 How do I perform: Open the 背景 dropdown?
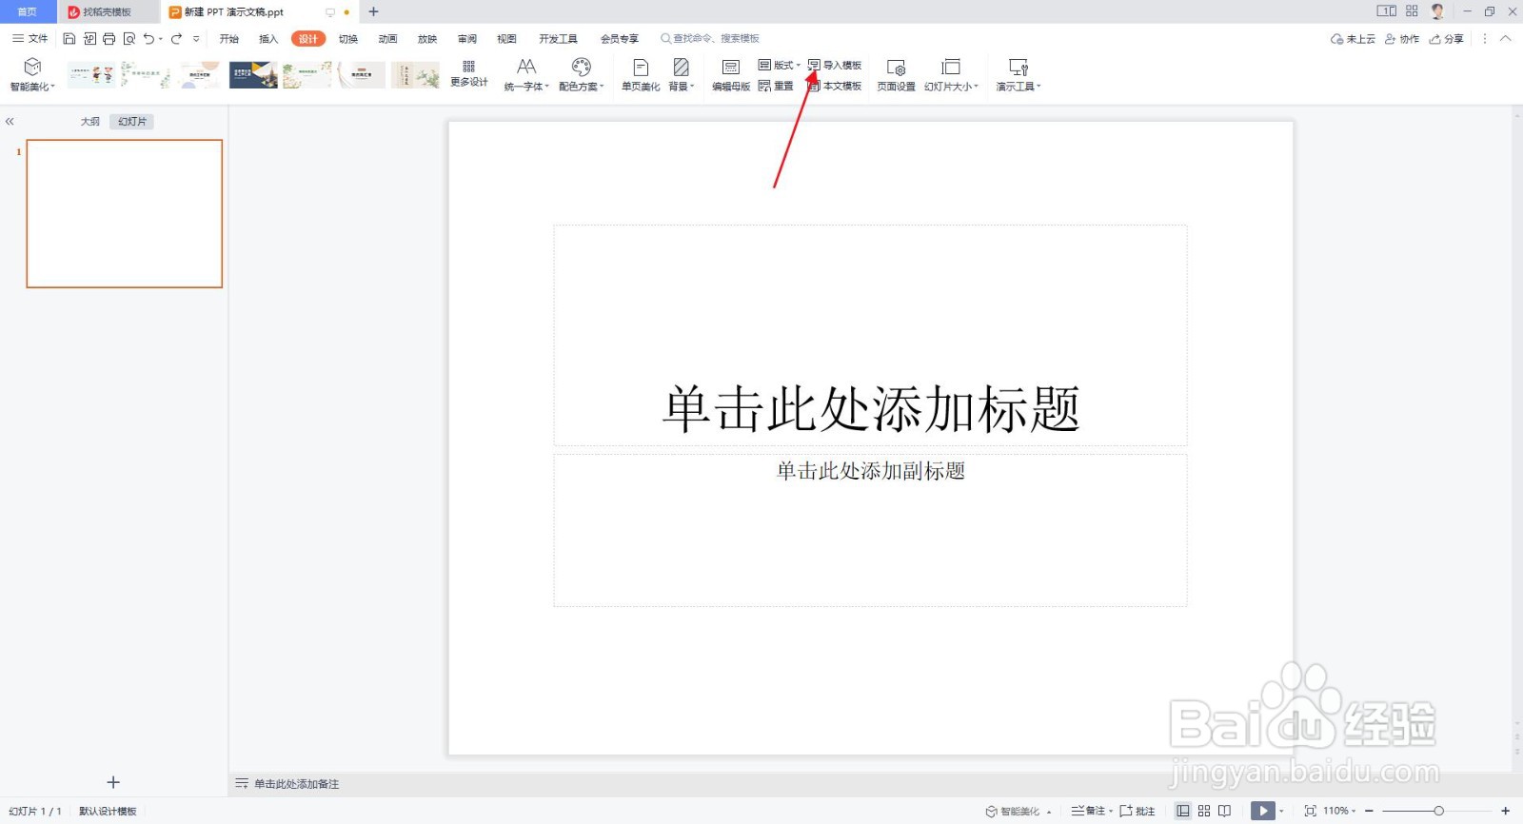coord(682,74)
